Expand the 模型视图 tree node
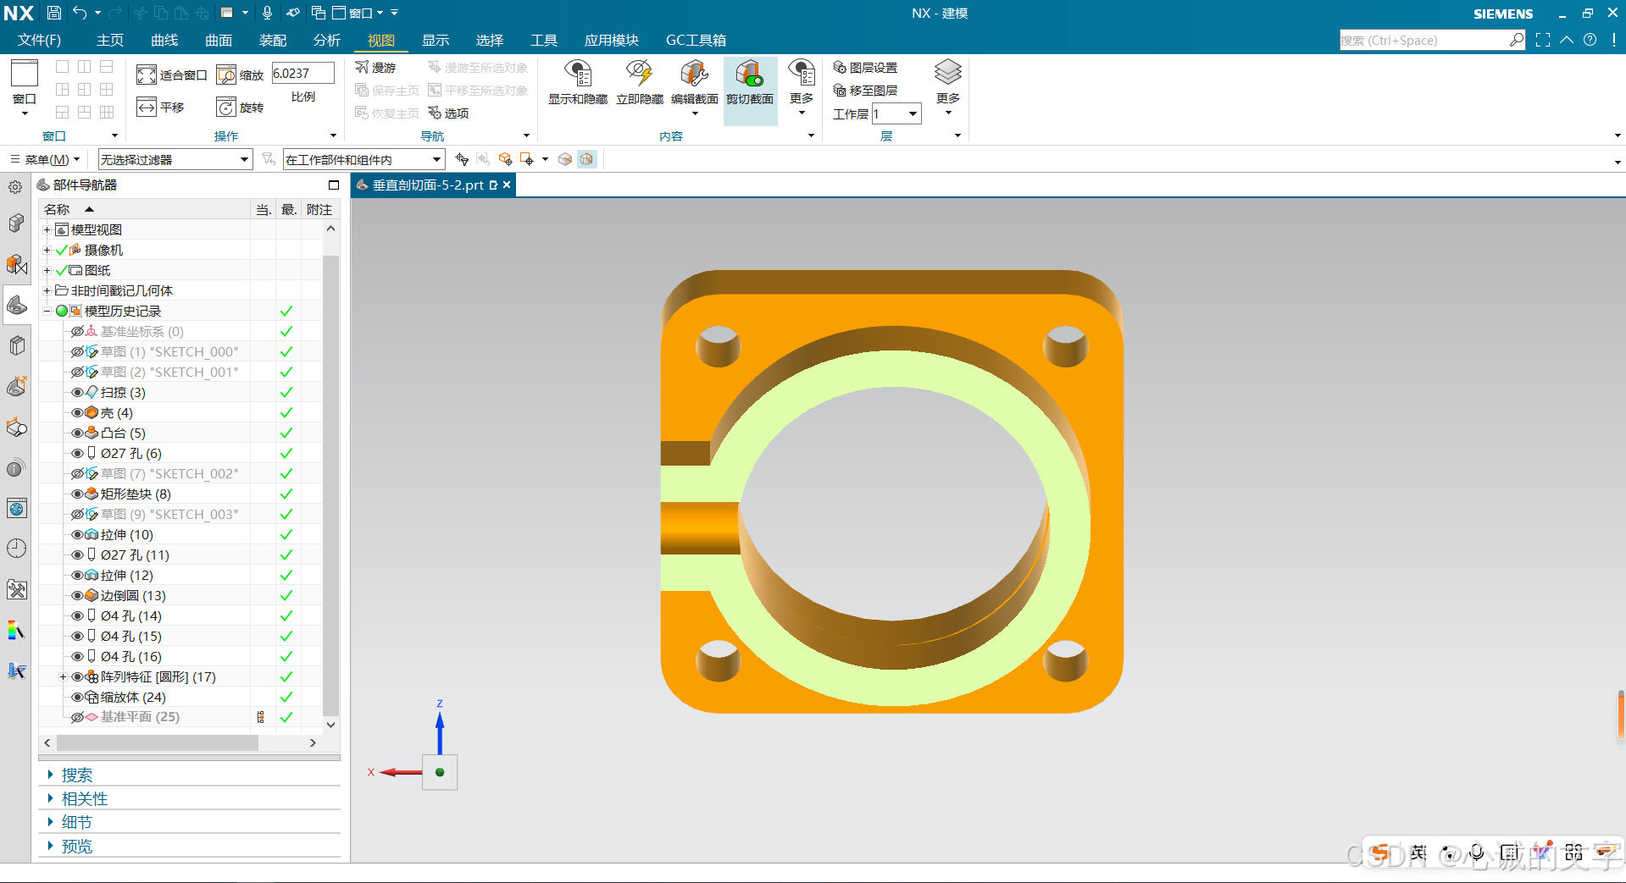The image size is (1626, 883). (47, 229)
